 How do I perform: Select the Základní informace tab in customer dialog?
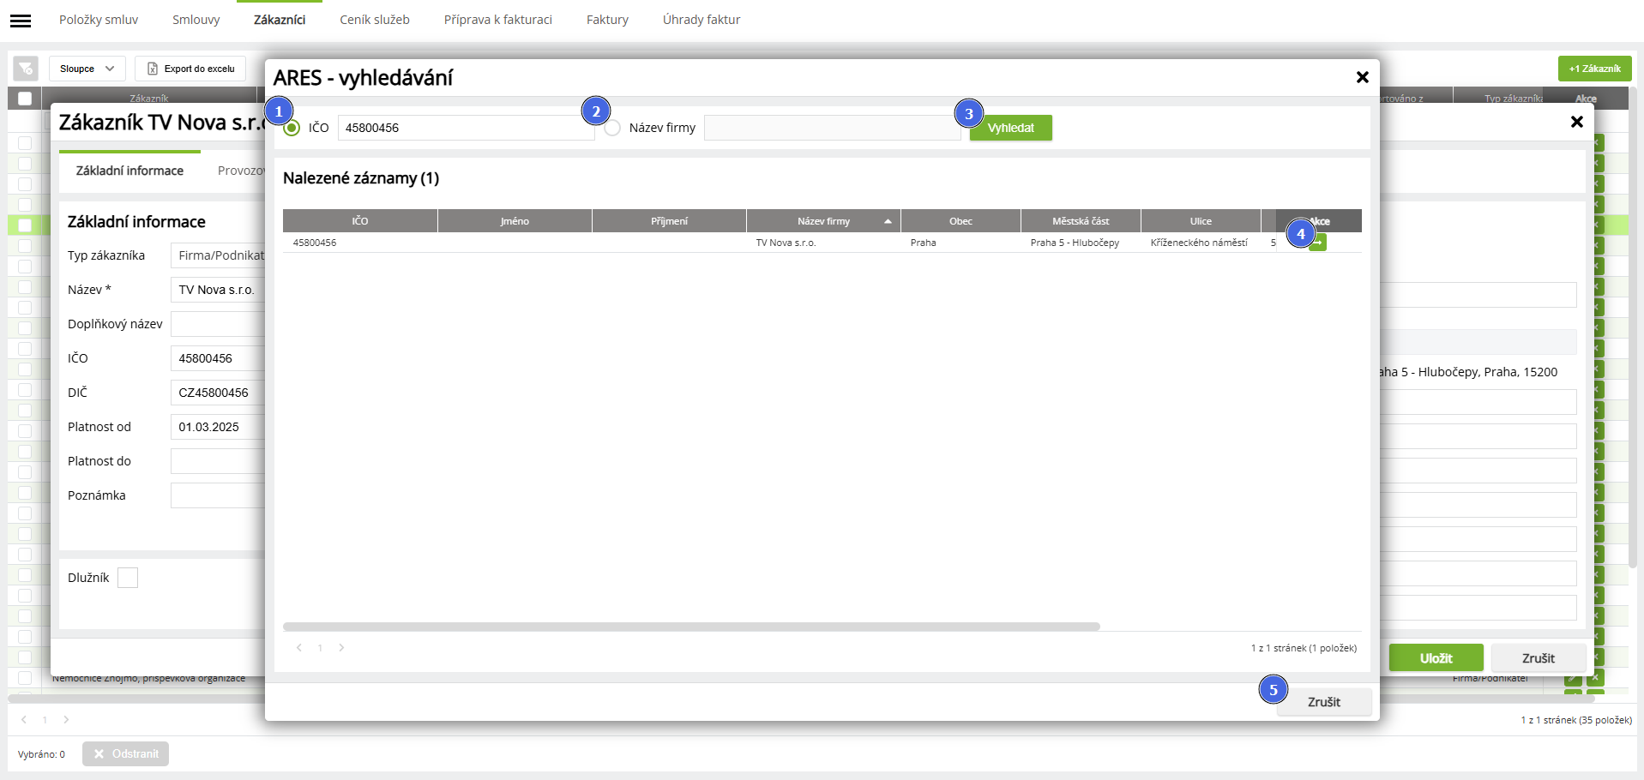click(129, 171)
